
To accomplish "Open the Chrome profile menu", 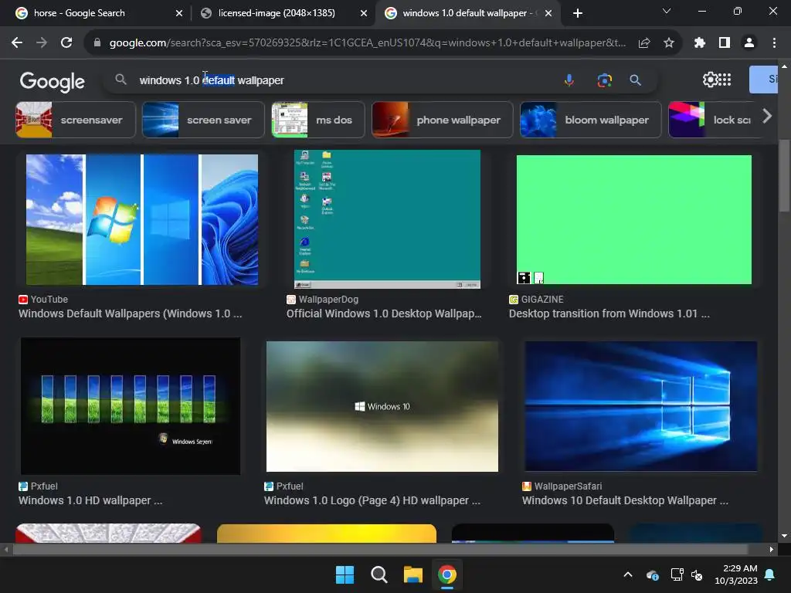I will tap(749, 43).
